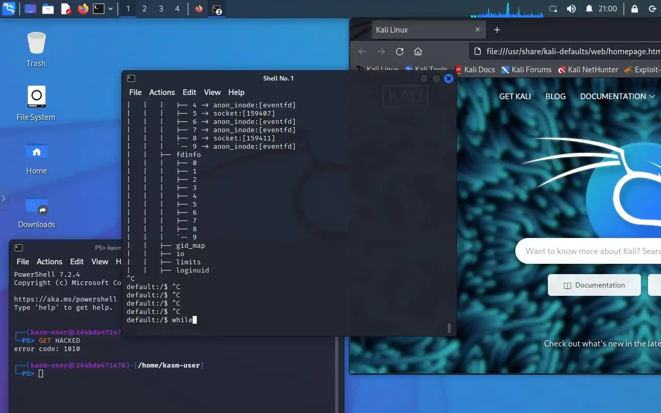This screenshot has width=661, height=413.
Task: Go forward in Firefox
Action: pyautogui.click(x=381, y=51)
